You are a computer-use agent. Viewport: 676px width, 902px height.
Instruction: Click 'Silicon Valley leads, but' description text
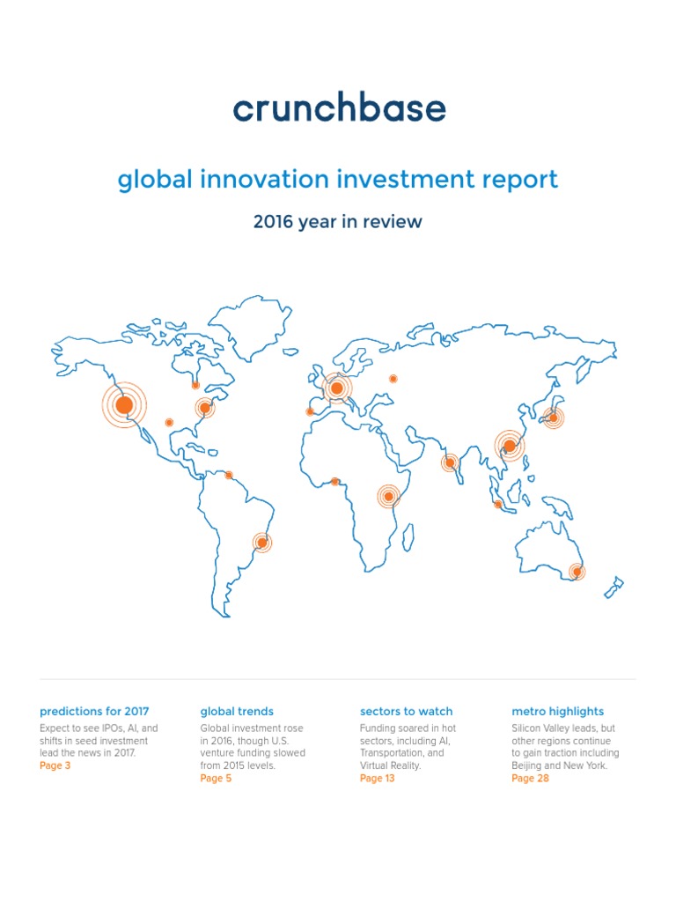pos(563,728)
